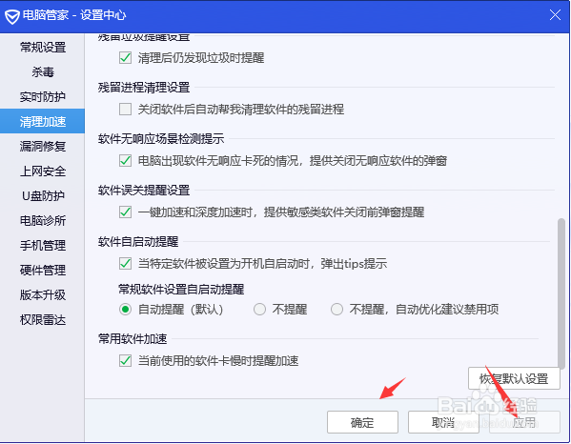Screen dimensions: 571x444
Task: Select the 清理加速 sidebar item
Action: pyautogui.click(x=43, y=121)
